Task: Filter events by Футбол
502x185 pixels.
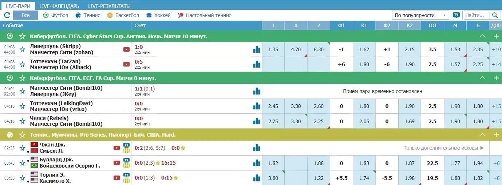Action: coord(55,15)
